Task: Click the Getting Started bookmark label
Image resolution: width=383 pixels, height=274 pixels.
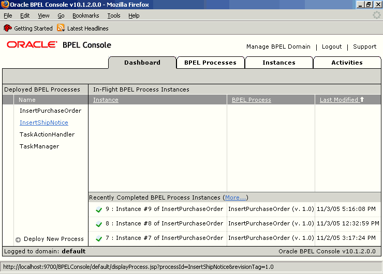Action: (33, 28)
